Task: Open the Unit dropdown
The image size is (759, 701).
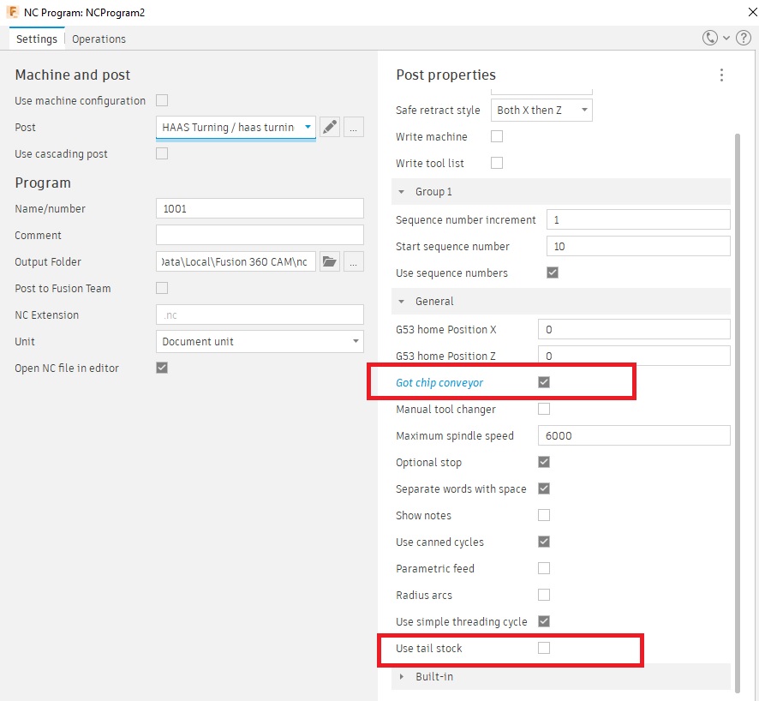Action: 260,341
